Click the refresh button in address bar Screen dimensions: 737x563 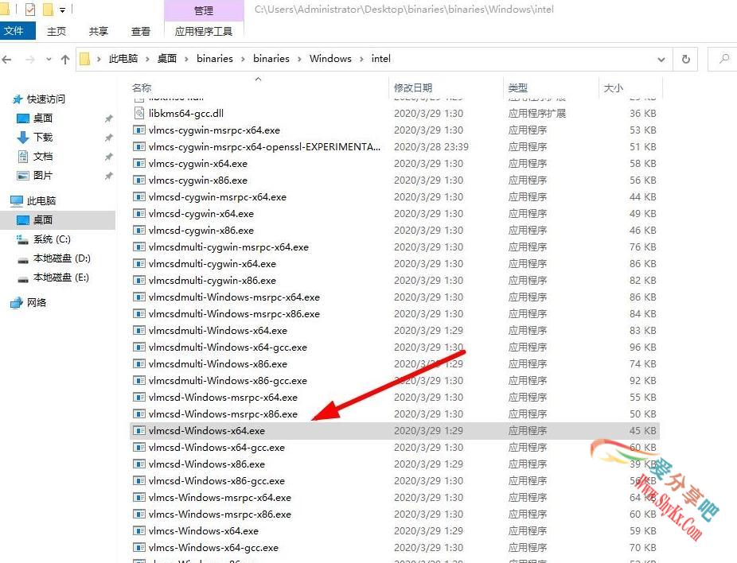[686, 59]
